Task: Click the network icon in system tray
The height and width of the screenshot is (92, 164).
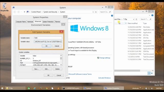Action: click(x=149, y=88)
